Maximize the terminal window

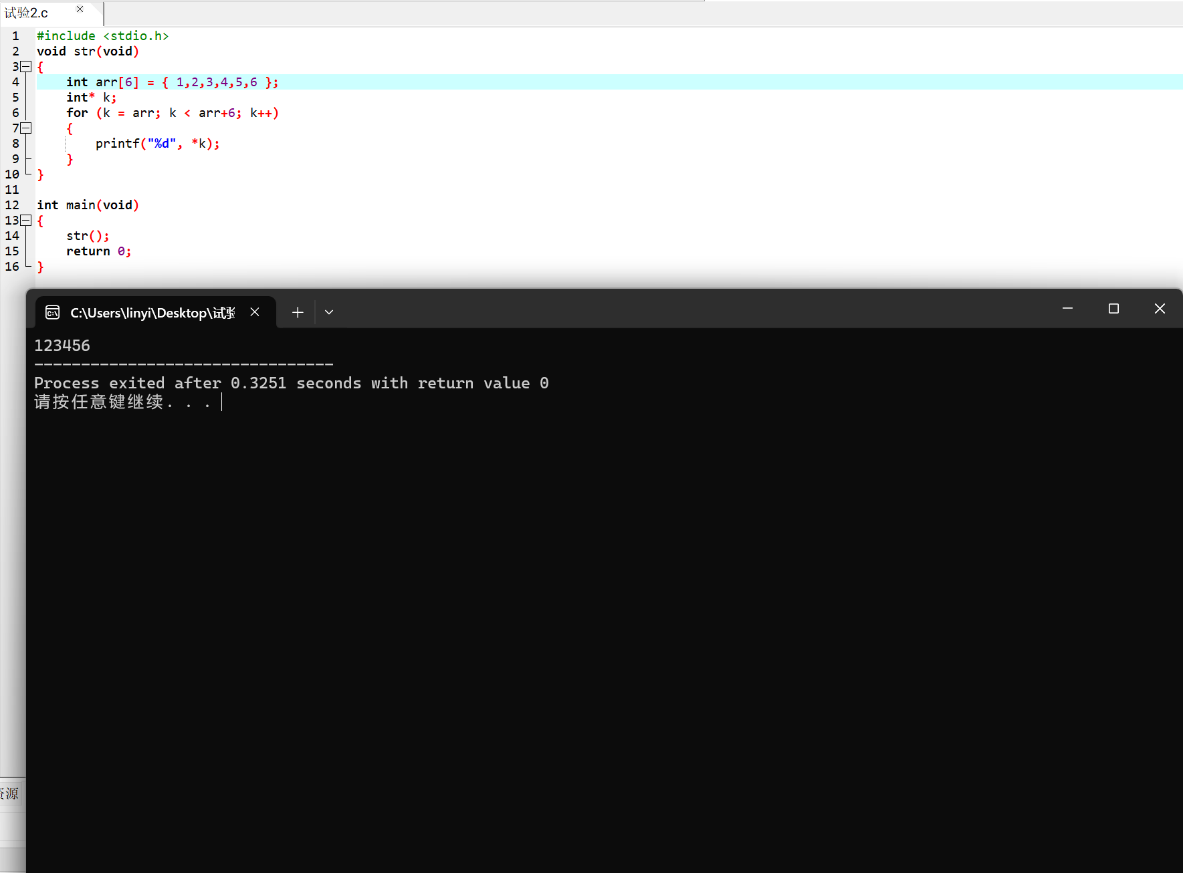[x=1113, y=309]
